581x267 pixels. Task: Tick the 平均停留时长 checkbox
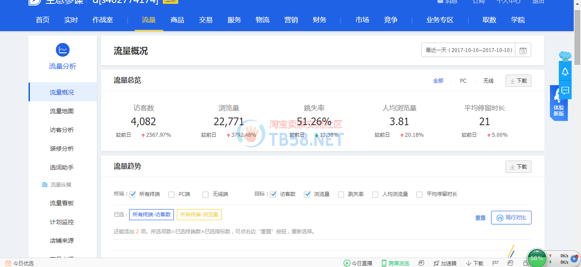[419, 194]
